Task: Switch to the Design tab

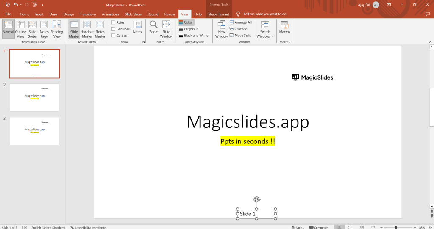Action: coord(69,14)
